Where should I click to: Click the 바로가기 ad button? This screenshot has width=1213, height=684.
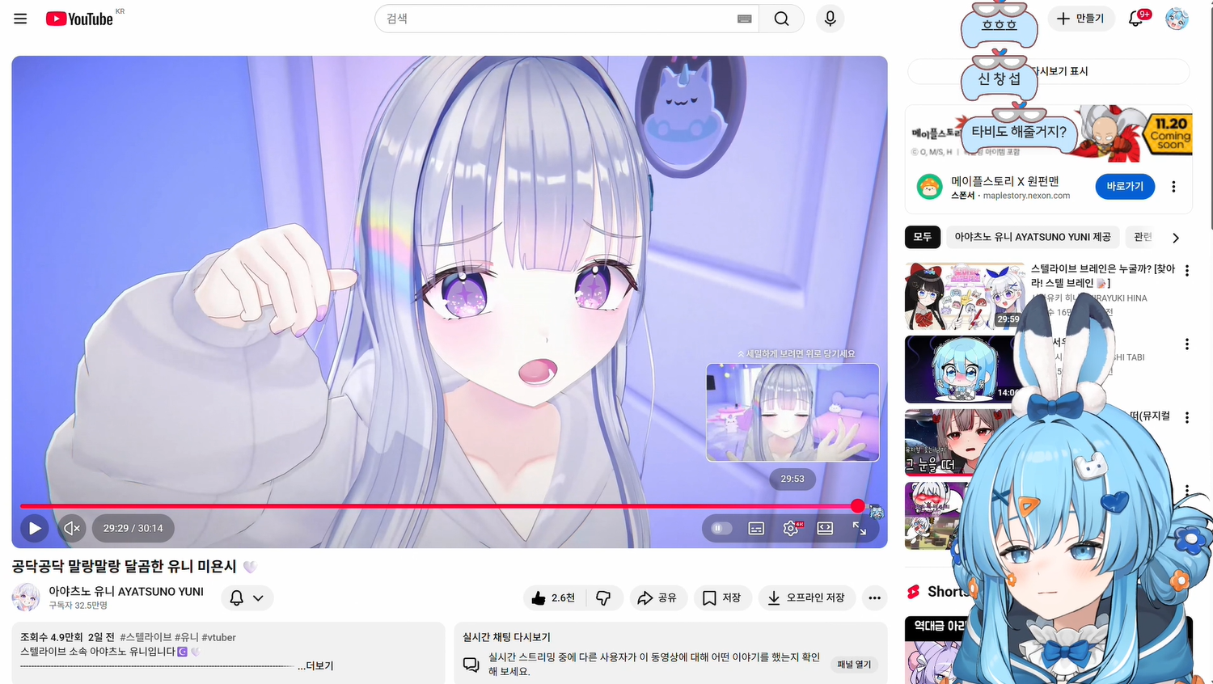(1125, 186)
